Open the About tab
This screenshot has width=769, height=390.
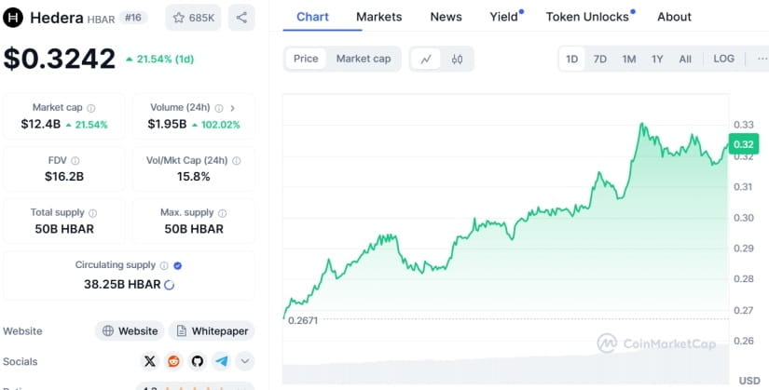coord(674,17)
